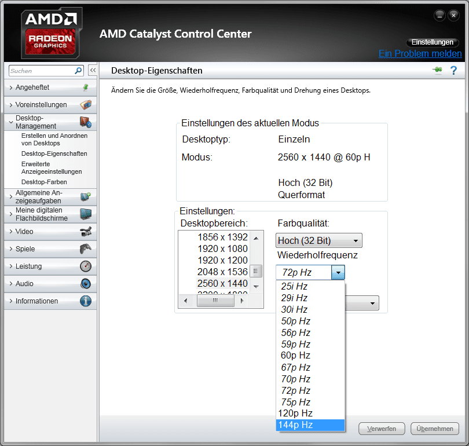Image resolution: width=469 pixels, height=446 pixels.
Task: Select 56p Hz refresh rate
Action: pyautogui.click(x=310, y=332)
